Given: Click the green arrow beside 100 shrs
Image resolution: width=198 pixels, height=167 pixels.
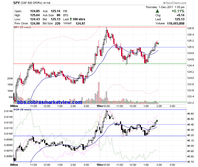Looking at the screenshot, I should click(x=71, y=19).
